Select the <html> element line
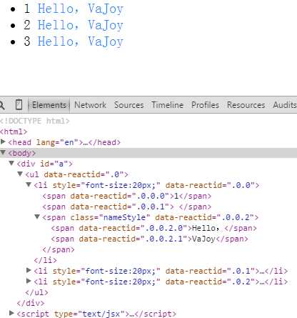Screen dimensions: 297x318 pos(14,131)
